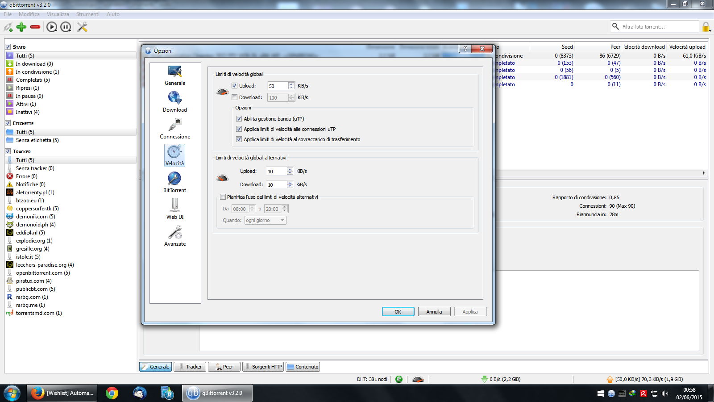Click the lock icon next to the filter box
The width and height of the screenshot is (714, 402).
coord(706,27)
